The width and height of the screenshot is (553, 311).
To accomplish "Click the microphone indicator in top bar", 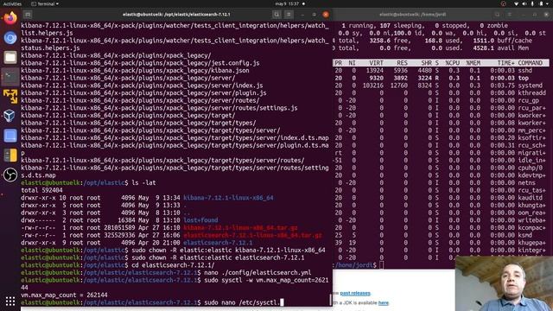I will (532, 3).
